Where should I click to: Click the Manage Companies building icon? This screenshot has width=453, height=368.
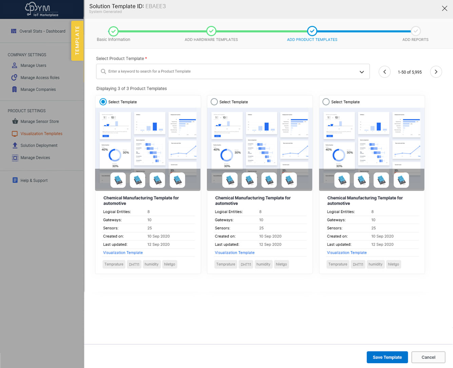tap(14, 89)
